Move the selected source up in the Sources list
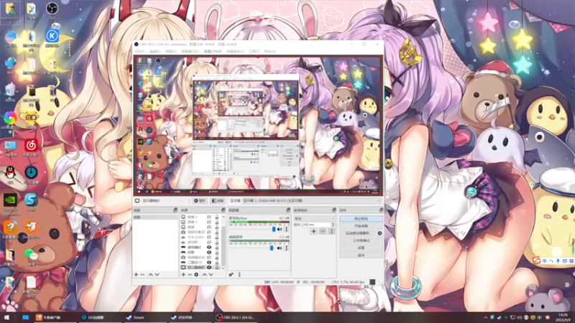This screenshot has height=323, width=575. pyautogui.click(x=205, y=274)
